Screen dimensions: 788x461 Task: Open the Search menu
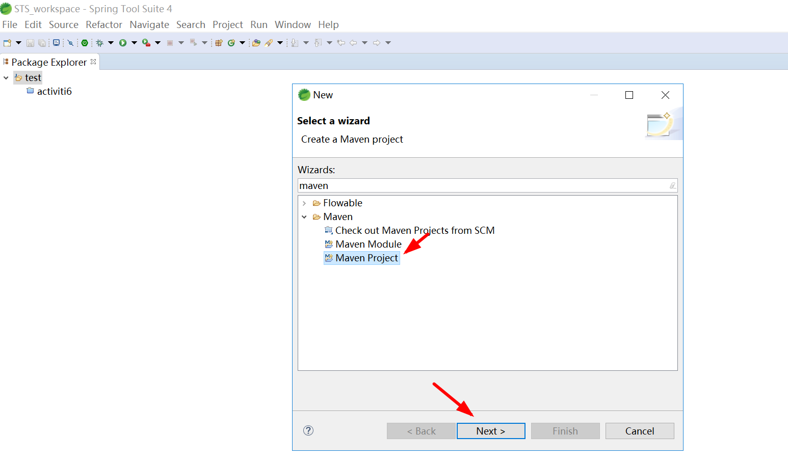191,24
